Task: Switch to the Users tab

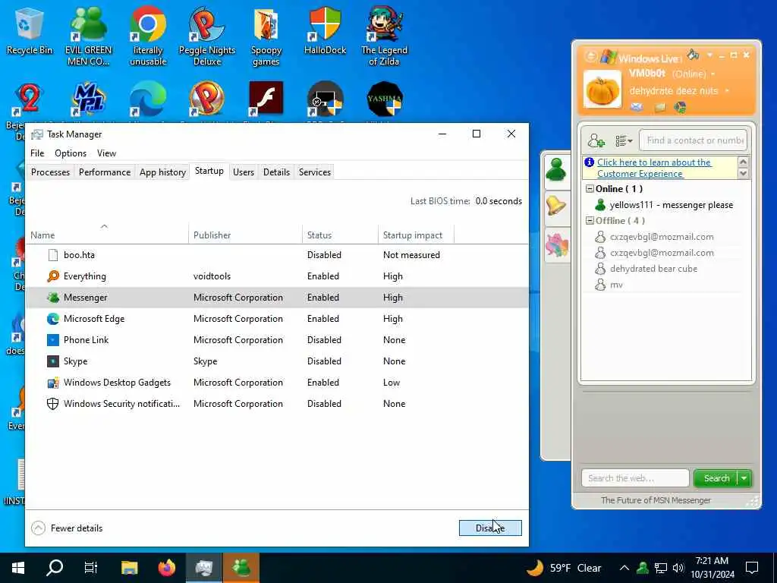Action: (x=244, y=172)
